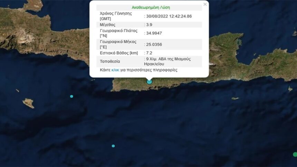
Task: Click the green marker at the right edge
Action: (295, 154)
